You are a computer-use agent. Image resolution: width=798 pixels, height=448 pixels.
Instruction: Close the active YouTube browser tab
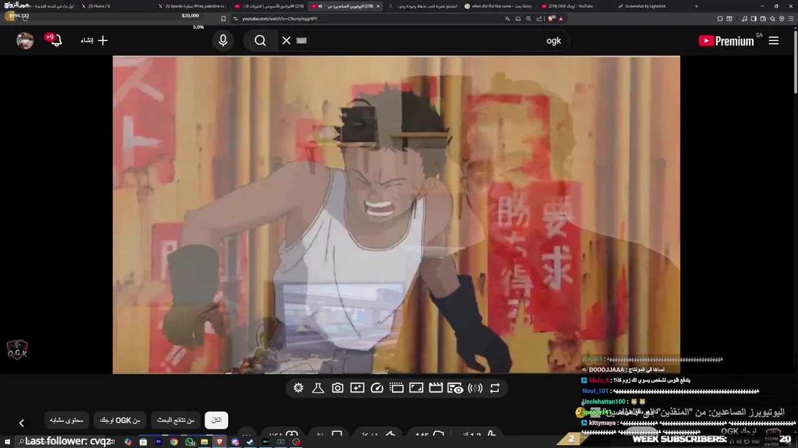point(378,6)
